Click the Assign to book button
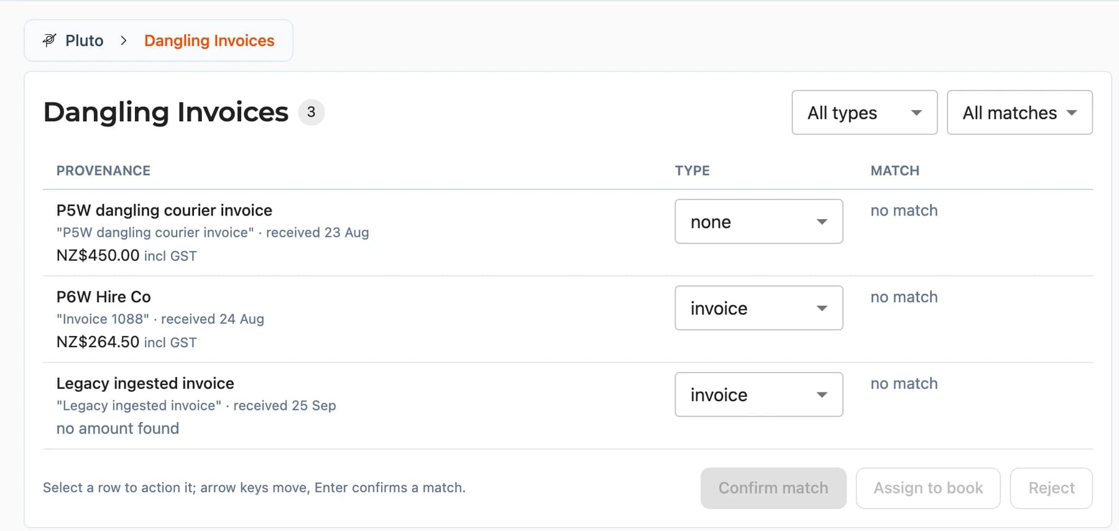1119x531 pixels. coord(928,488)
